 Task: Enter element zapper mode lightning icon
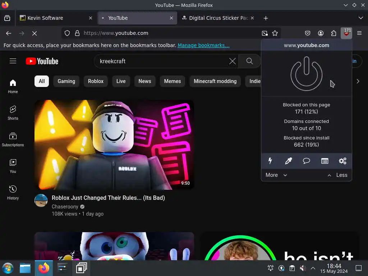coord(270,161)
